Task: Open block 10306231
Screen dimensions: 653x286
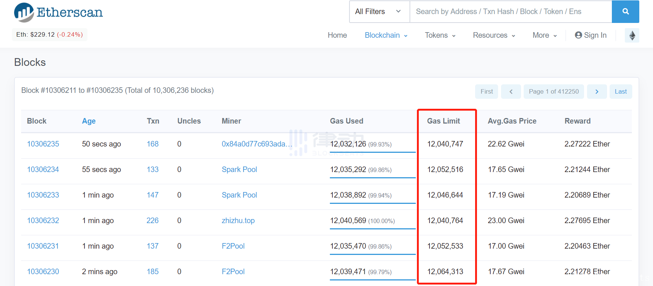Action: (x=43, y=246)
